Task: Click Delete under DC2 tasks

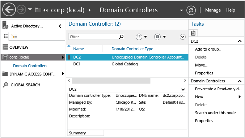Action: [201, 57]
